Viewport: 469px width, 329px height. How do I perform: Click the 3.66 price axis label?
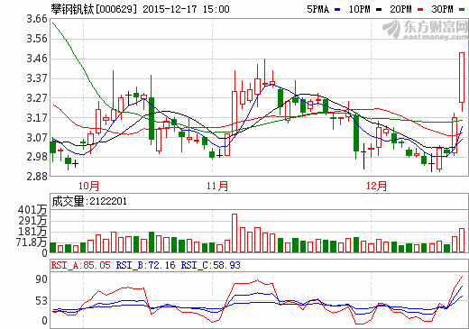37,19
